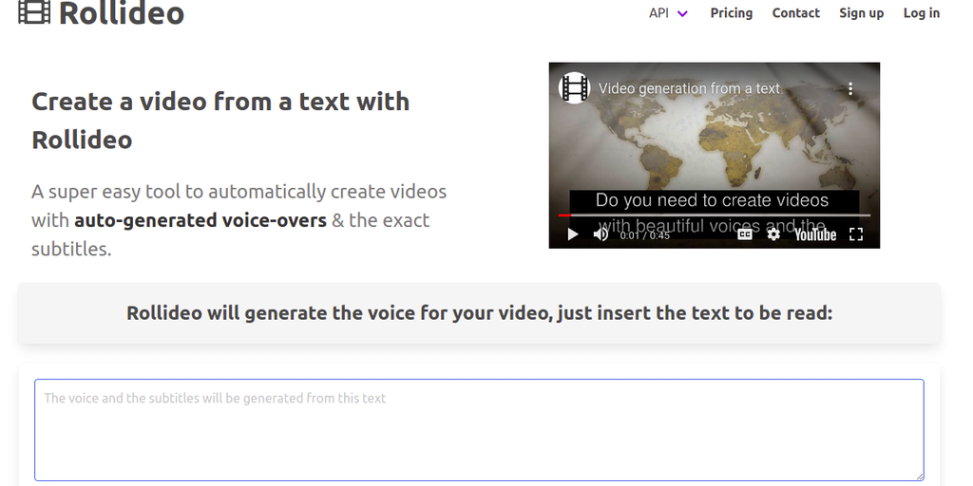The image size is (973, 486).
Task: Focus the voice and subtitles text box
Action: (x=479, y=430)
